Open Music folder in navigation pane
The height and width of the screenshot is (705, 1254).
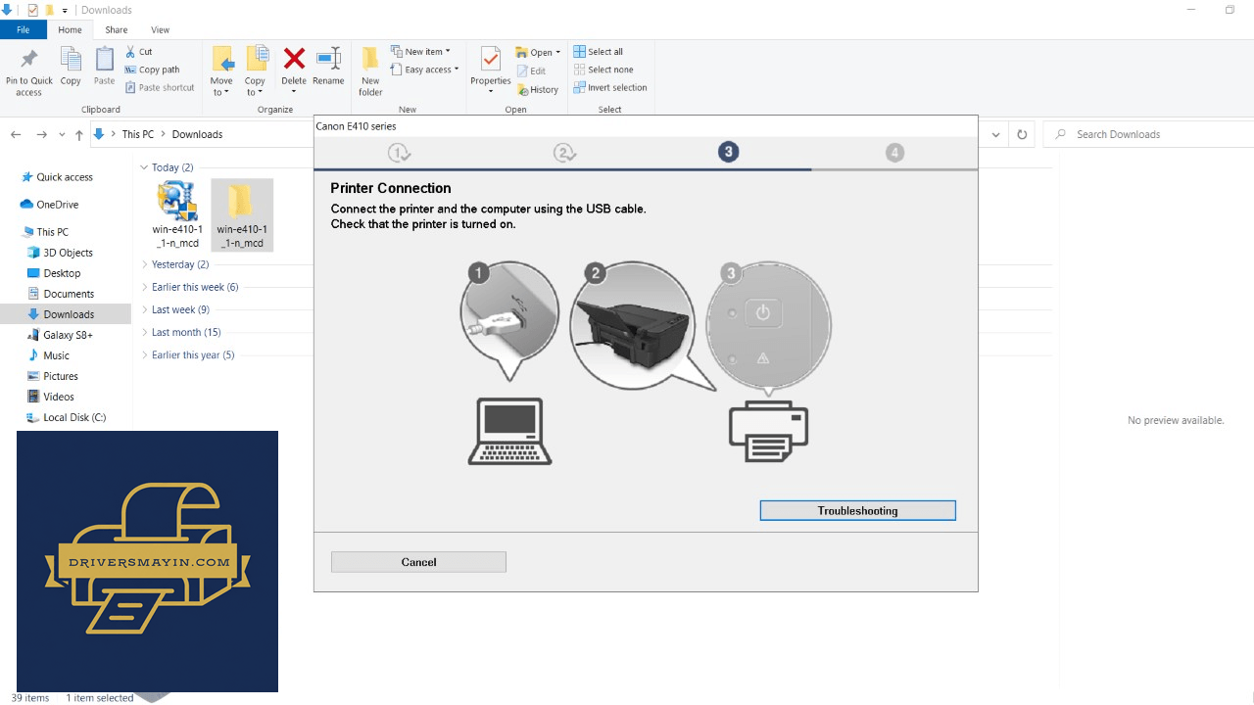(56, 355)
